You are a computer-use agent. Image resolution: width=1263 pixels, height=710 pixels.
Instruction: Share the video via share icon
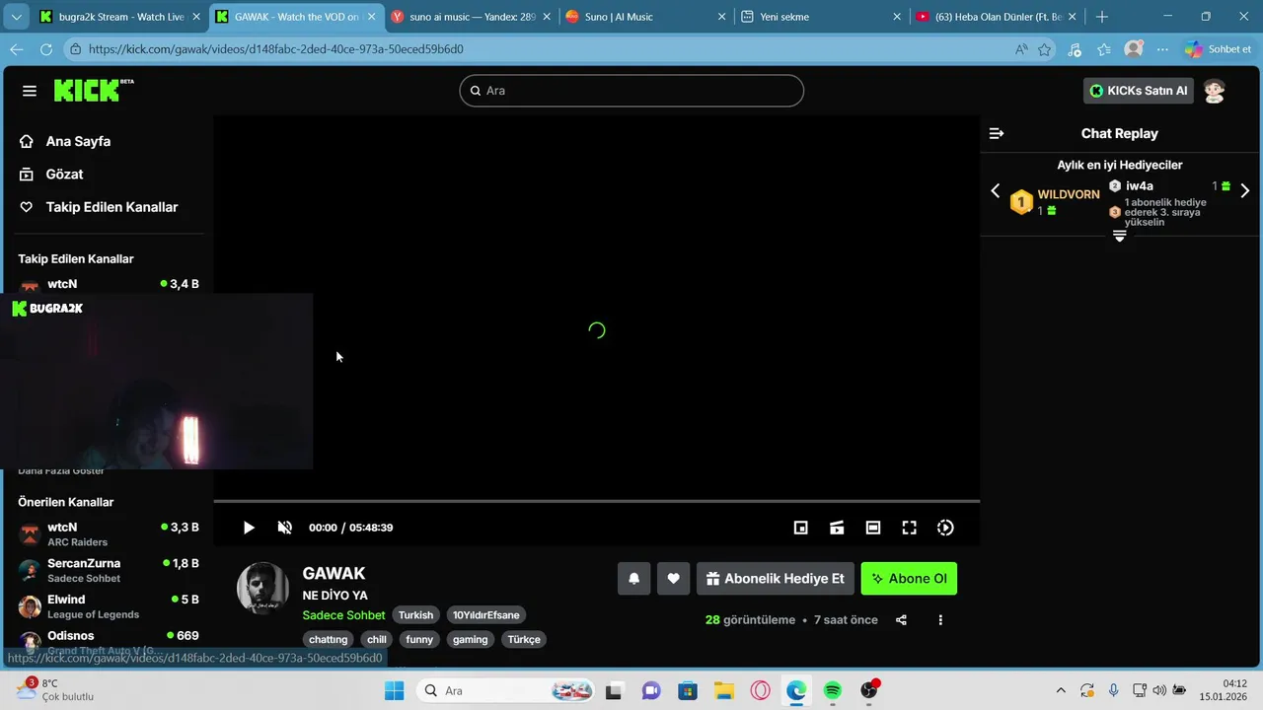pyautogui.click(x=901, y=620)
